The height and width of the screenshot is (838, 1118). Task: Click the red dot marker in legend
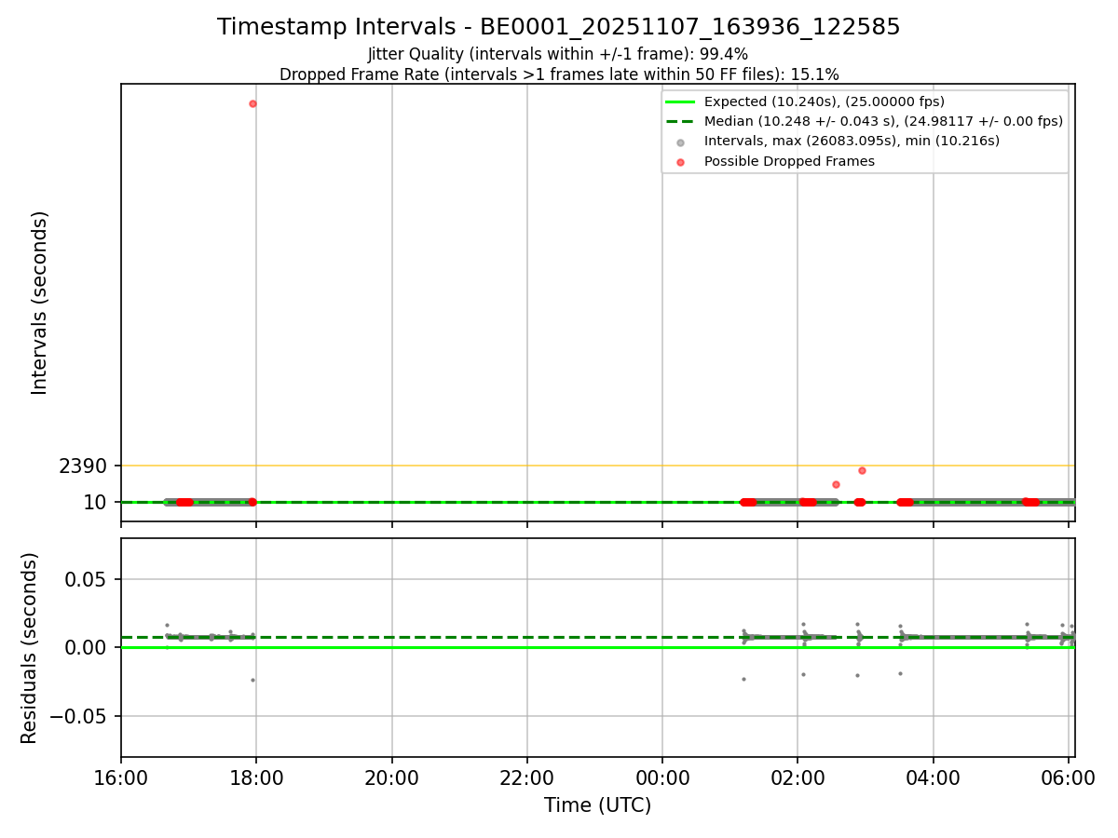point(680,162)
